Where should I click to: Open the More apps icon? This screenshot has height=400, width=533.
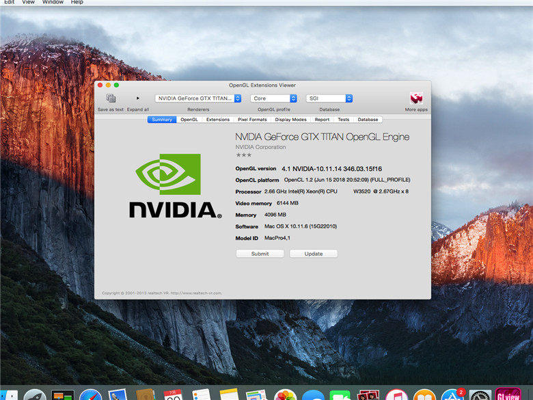tap(416, 98)
